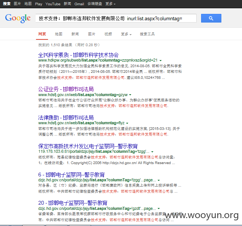Select the 网页 results tab

(x=42, y=34)
